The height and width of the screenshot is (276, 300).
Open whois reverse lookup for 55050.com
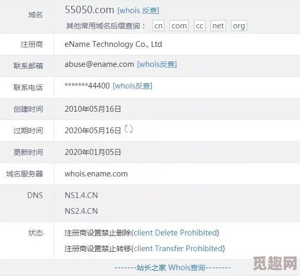pos(138,11)
